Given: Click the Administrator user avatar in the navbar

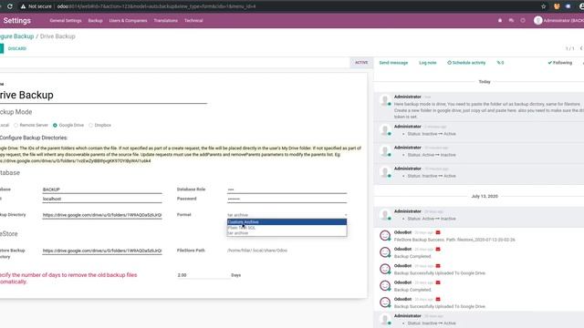Looking at the screenshot, I should coord(537,20).
